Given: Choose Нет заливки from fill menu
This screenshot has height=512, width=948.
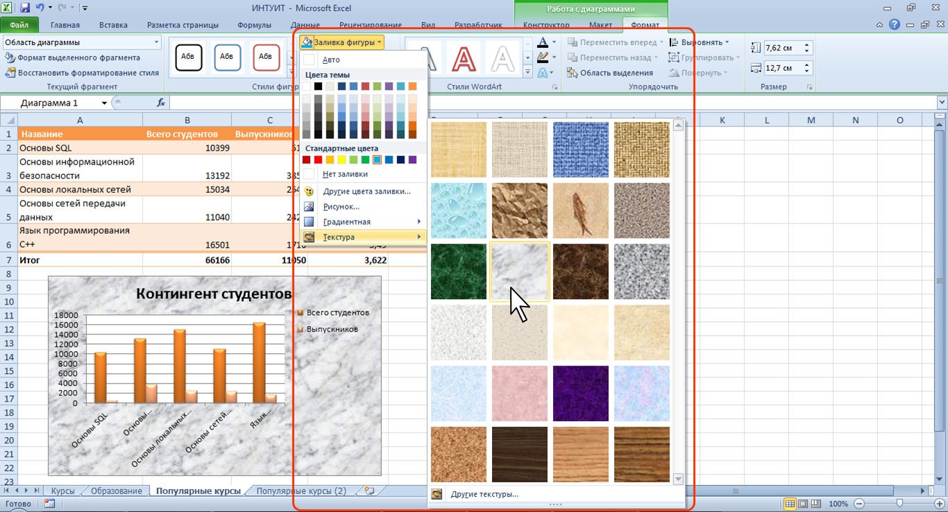Looking at the screenshot, I should coord(345,174).
